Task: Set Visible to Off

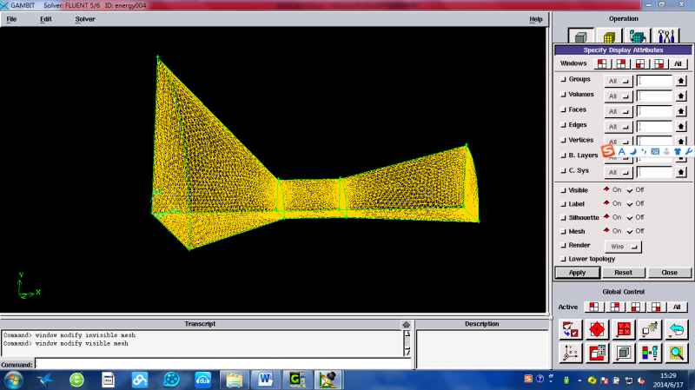Action: 630,189
